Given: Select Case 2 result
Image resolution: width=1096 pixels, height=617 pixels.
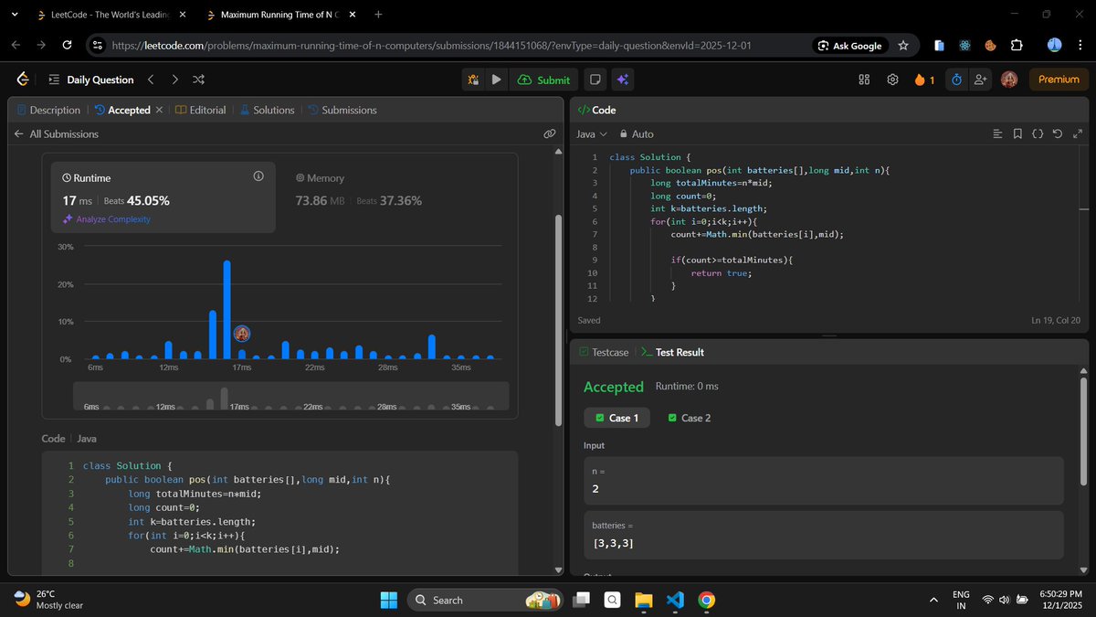Looking at the screenshot, I should [690, 418].
